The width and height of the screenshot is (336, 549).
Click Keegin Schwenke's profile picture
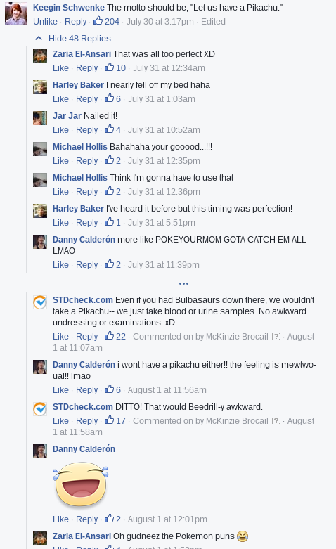tap(16, 13)
